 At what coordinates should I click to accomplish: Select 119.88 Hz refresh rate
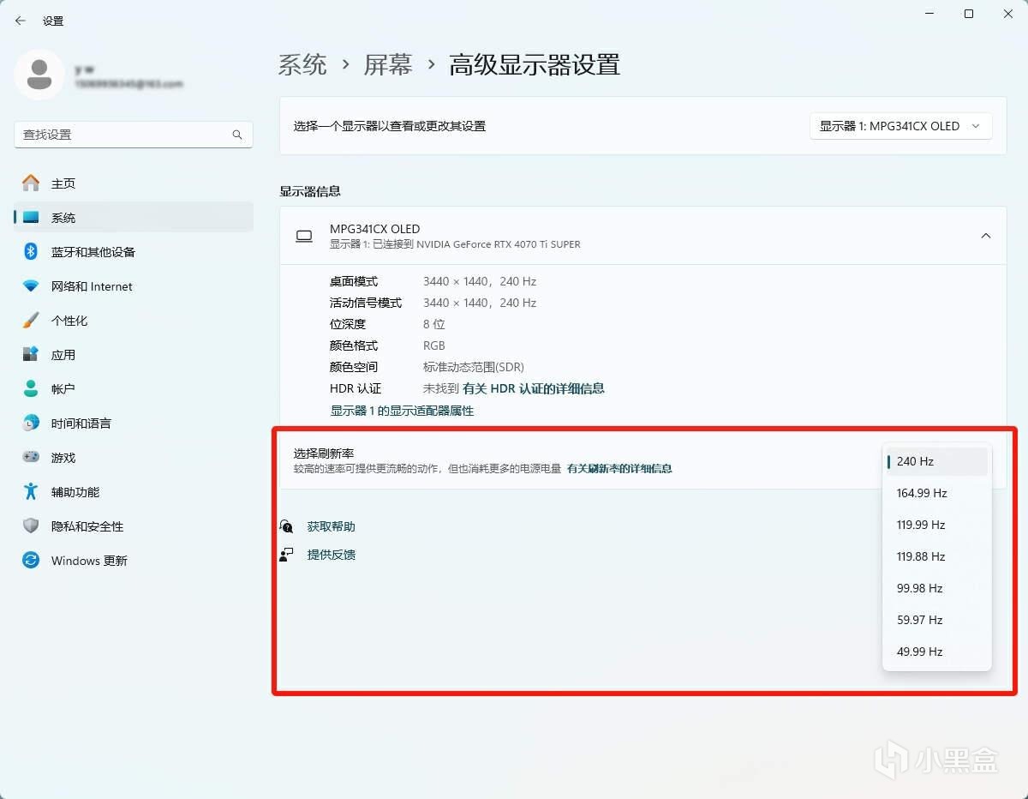(x=936, y=556)
